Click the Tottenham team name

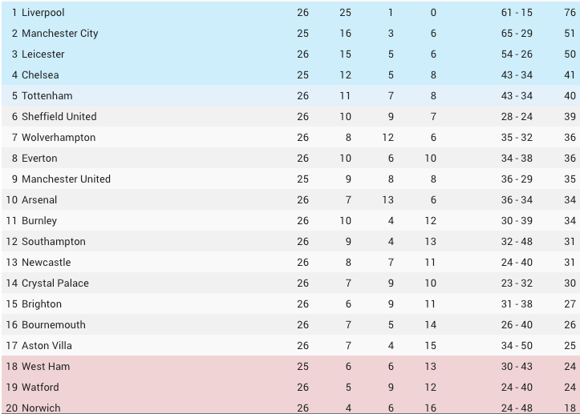[x=47, y=96]
